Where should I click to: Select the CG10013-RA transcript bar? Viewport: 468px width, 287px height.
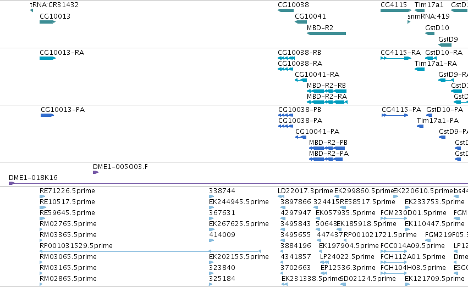[x=48, y=58]
